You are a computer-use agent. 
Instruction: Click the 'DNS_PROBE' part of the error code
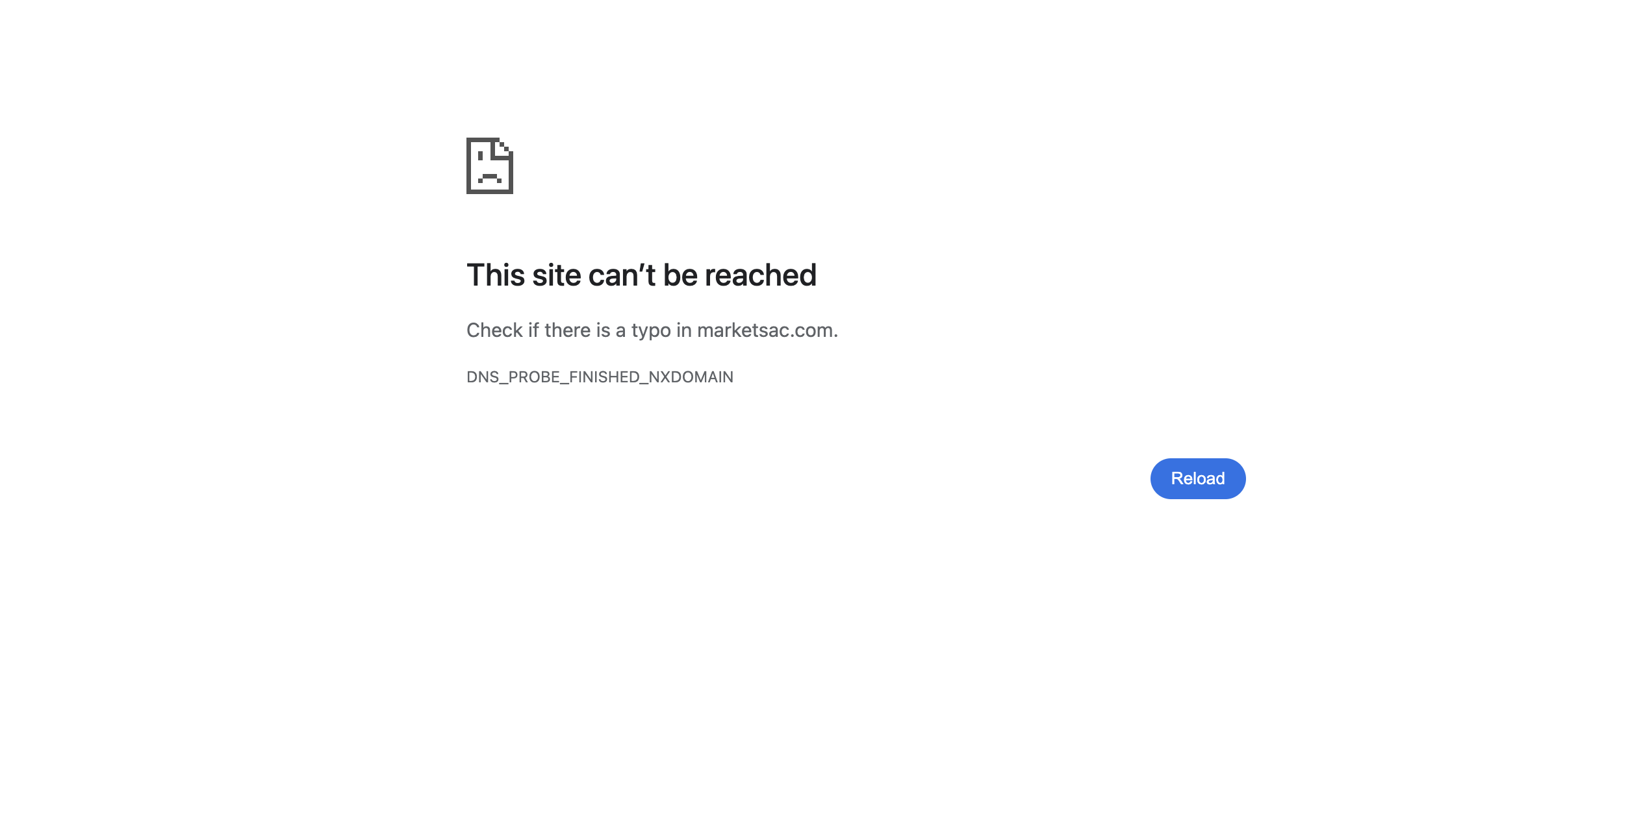(x=513, y=377)
